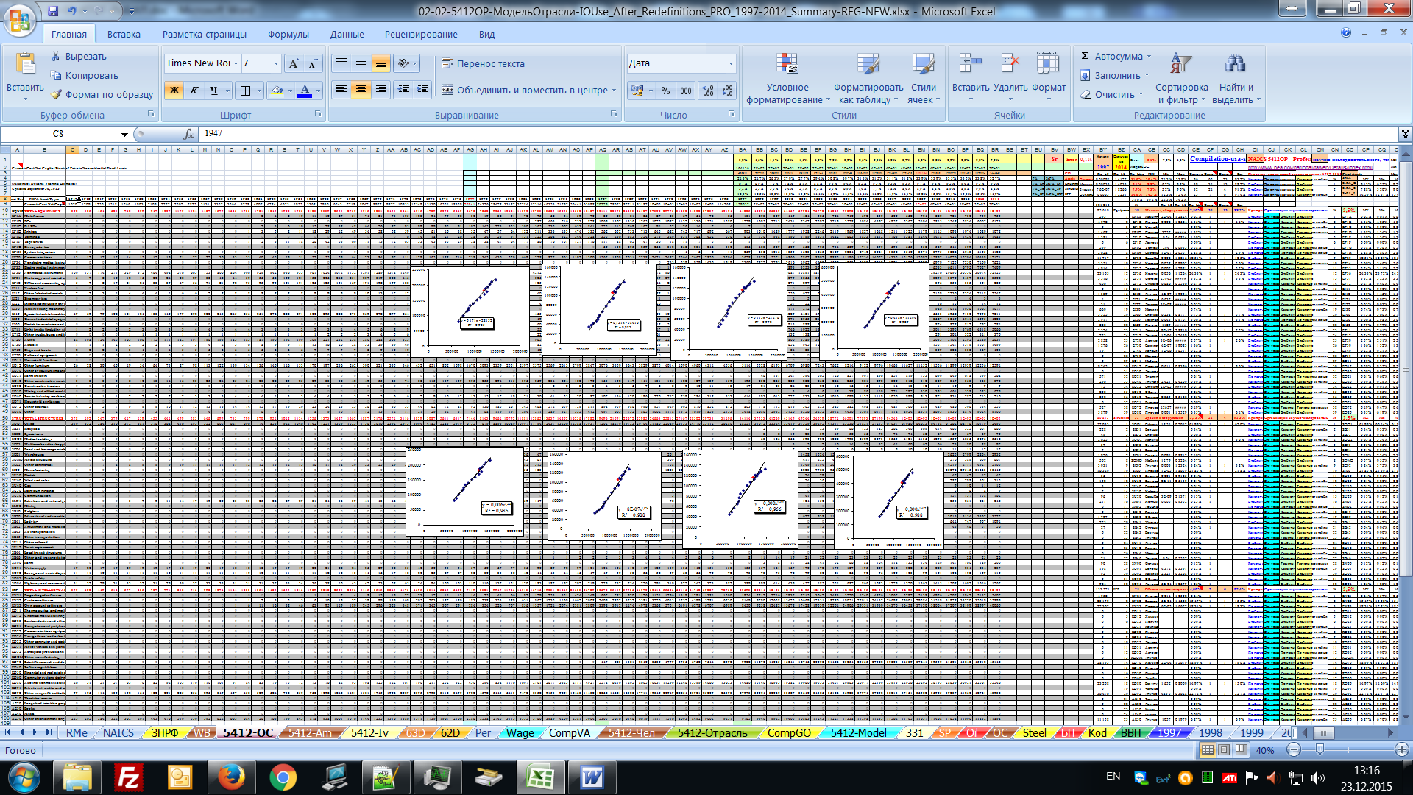1413x795 pixels.
Task: Open the 5412-Model sheet tab
Action: (858, 733)
